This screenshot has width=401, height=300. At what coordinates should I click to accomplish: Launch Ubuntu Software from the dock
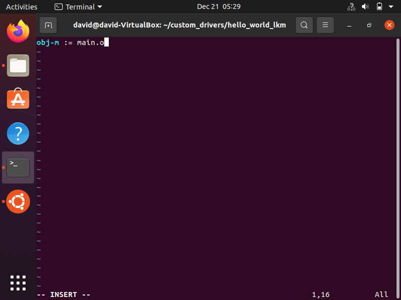point(18,99)
